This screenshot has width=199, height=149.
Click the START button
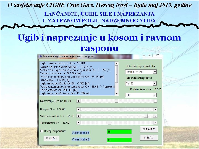149,129
